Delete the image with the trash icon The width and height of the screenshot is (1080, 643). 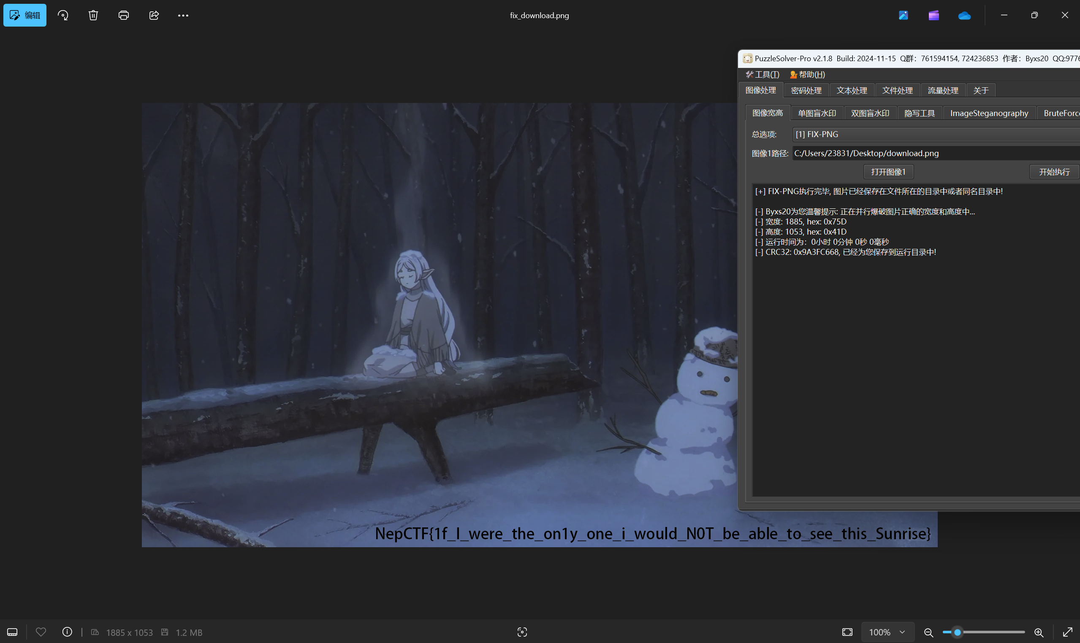(93, 15)
